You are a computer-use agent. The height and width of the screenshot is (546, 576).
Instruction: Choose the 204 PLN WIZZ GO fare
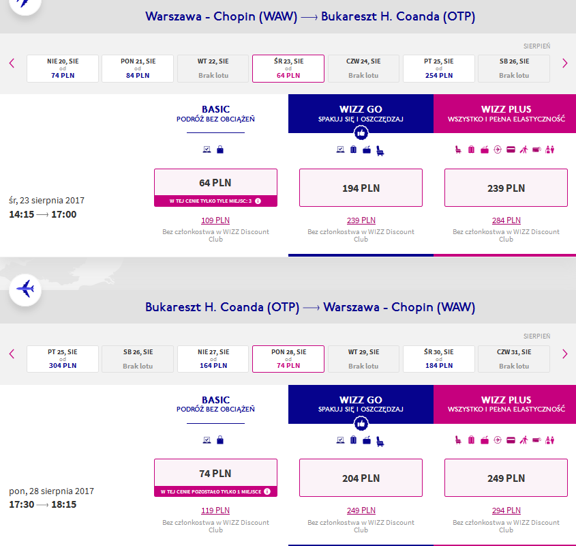click(361, 478)
